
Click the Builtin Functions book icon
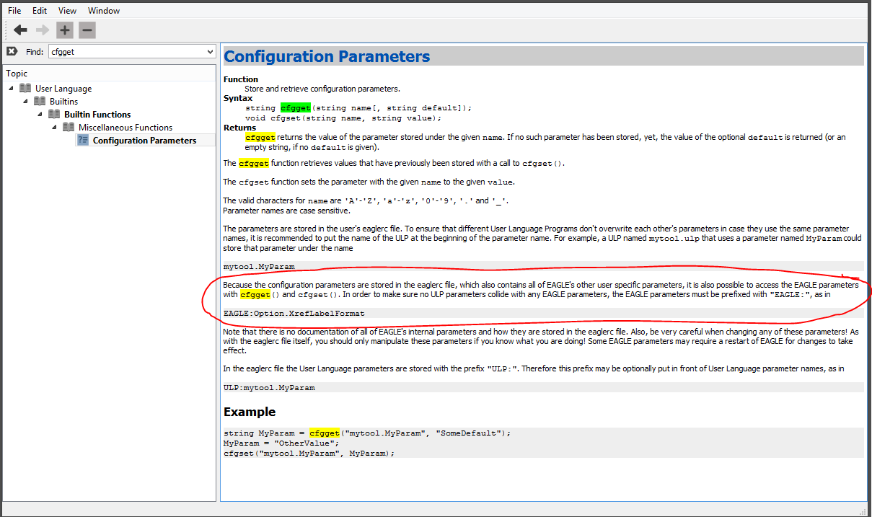(x=54, y=114)
